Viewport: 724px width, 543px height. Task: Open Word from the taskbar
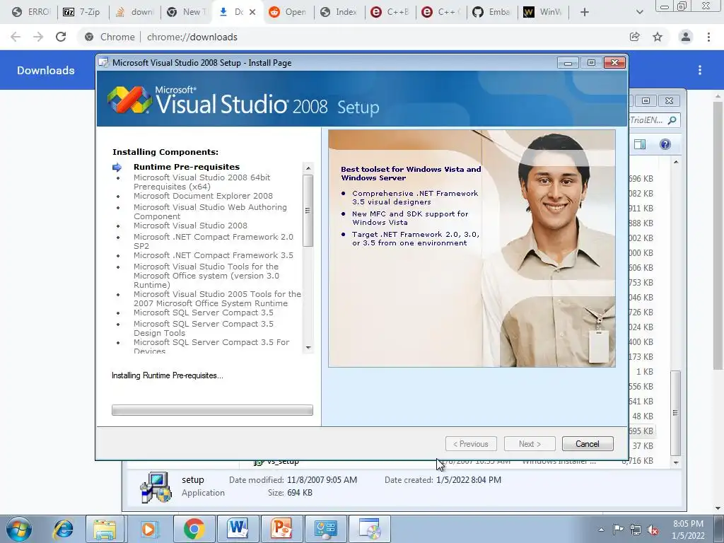click(x=238, y=529)
